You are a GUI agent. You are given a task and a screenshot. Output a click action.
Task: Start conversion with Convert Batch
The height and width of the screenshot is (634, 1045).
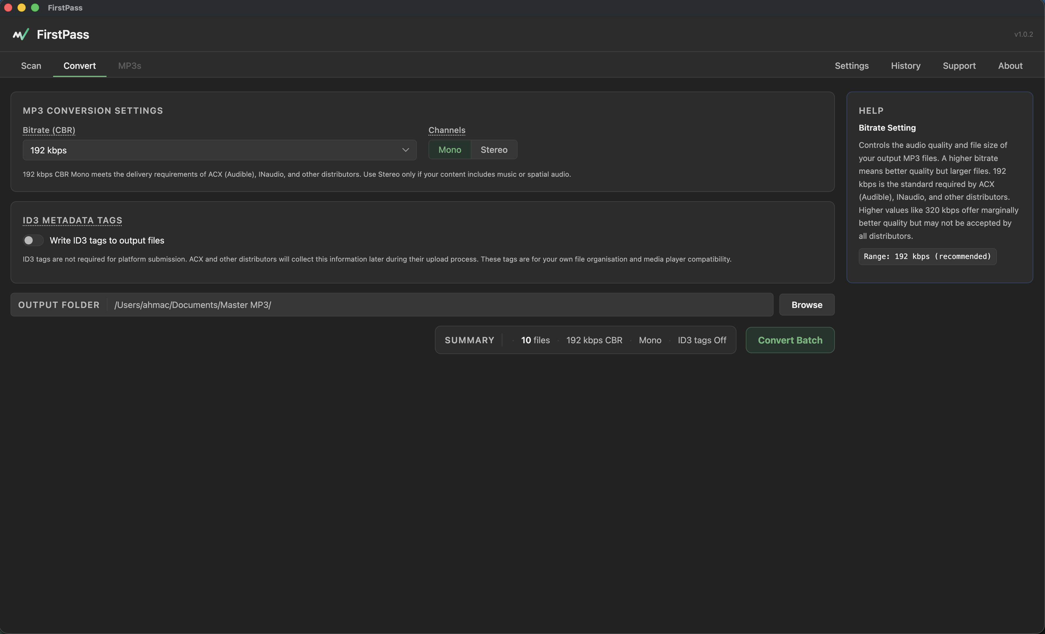tap(790, 340)
